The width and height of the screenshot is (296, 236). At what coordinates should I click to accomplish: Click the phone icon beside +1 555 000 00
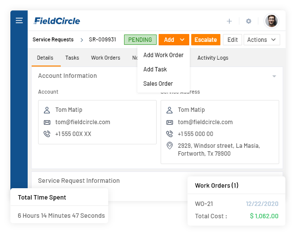coord(169,134)
